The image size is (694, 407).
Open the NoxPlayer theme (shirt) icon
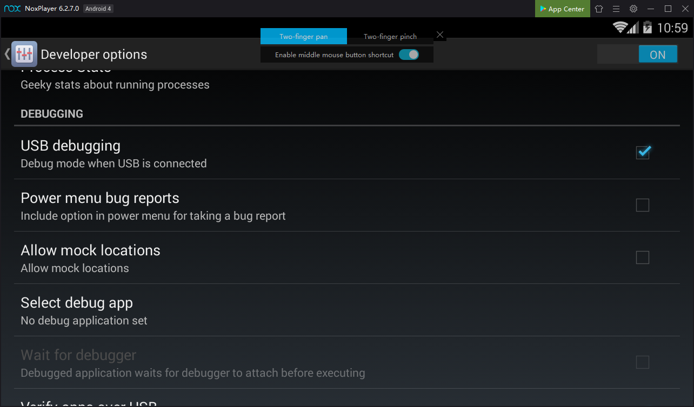[x=599, y=9]
